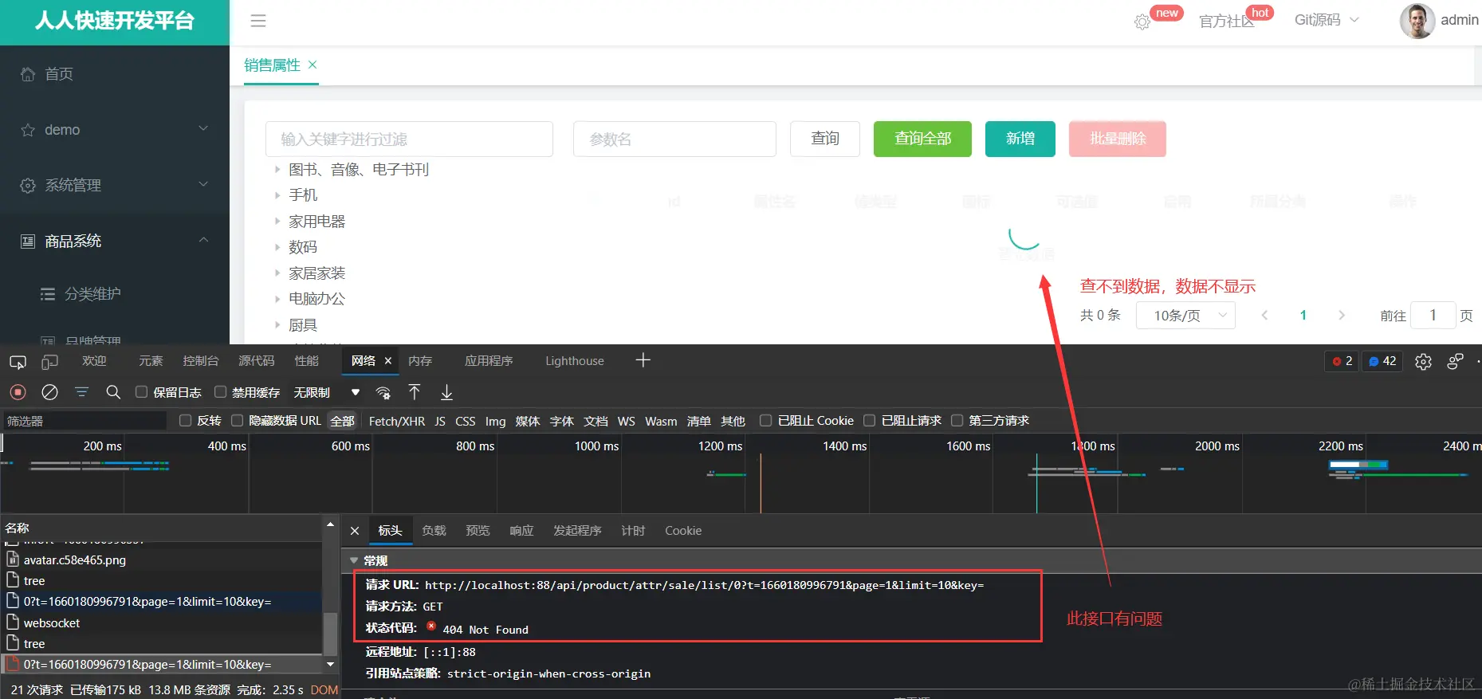The height and width of the screenshot is (699, 1482).
Task: Go to next page arrow in pagination
Action: pos(1342,316)
